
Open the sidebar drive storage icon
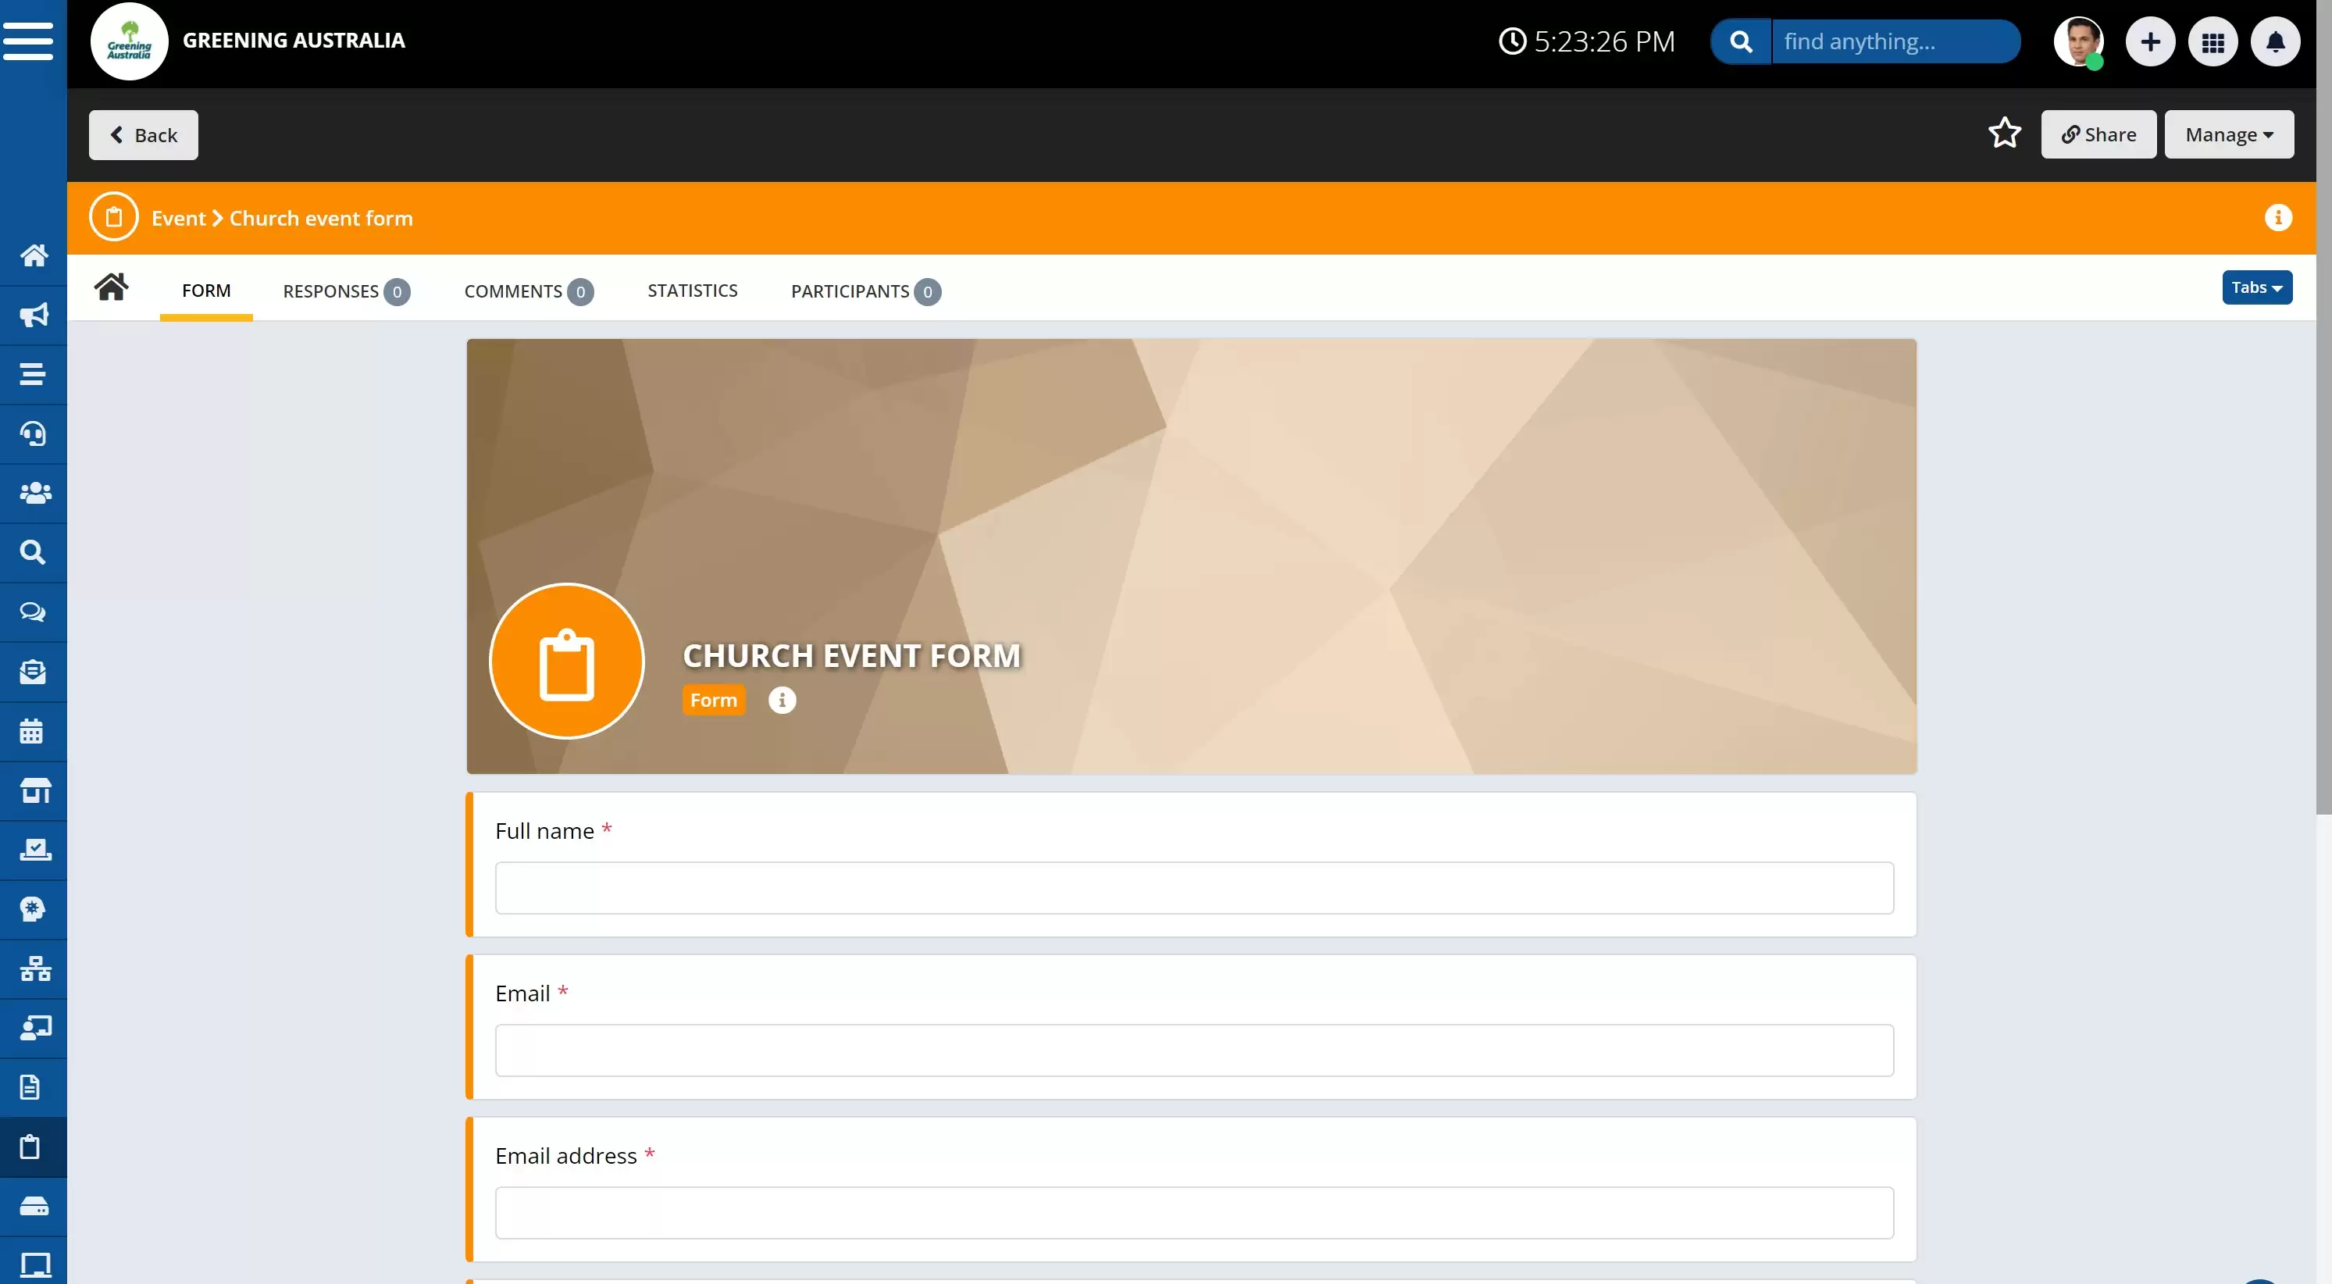tap(34, 1206)
